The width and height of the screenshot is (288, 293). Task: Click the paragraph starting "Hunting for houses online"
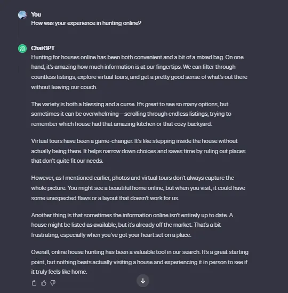(x=139, y=72)
